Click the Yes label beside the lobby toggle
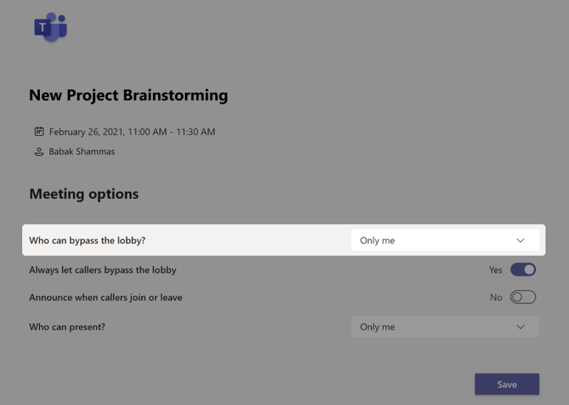 pos(495,270)
